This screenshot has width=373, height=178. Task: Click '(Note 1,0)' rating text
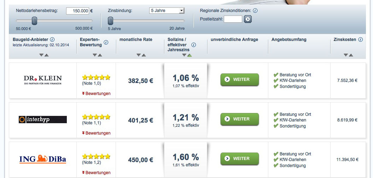tap(92, 84)
